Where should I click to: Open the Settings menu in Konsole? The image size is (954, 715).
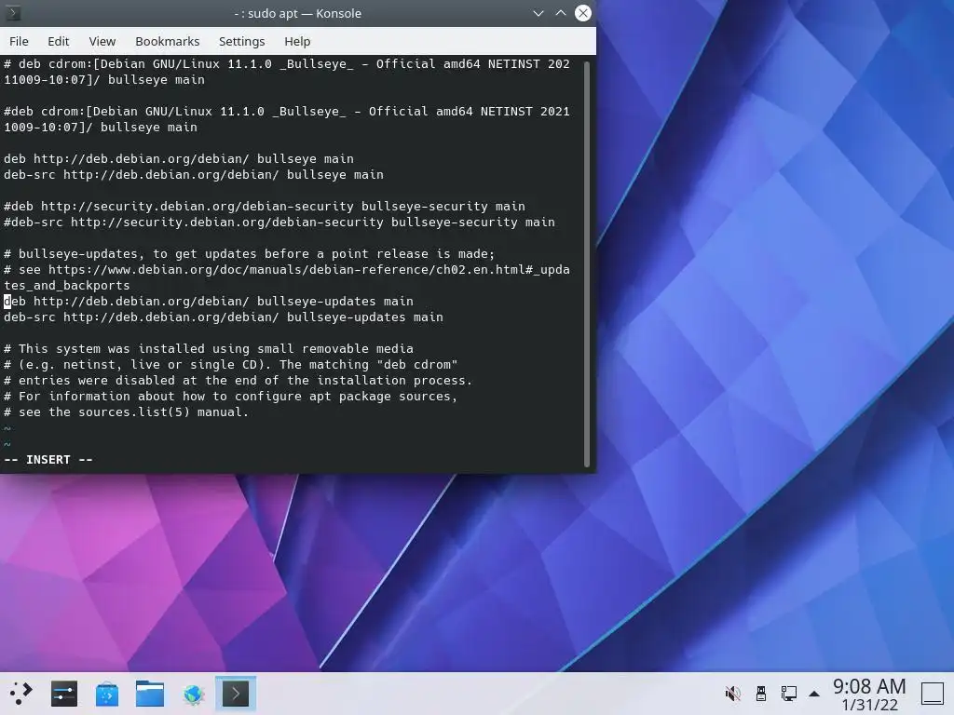pos(241,41)
